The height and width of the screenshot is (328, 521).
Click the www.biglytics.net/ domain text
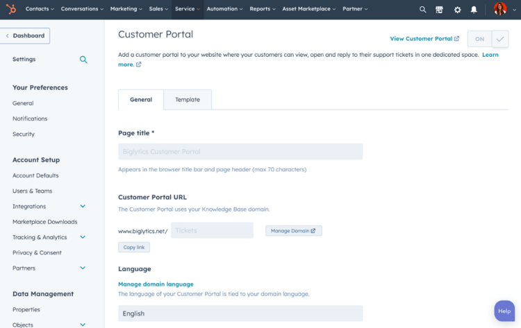click(143, 231)
